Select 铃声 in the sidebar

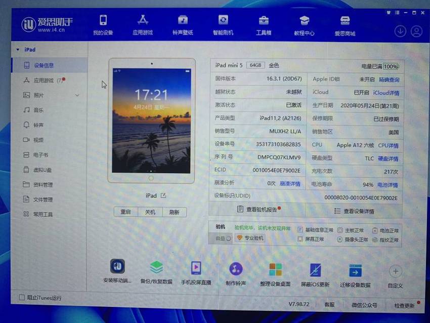click(x=38, y=125)
